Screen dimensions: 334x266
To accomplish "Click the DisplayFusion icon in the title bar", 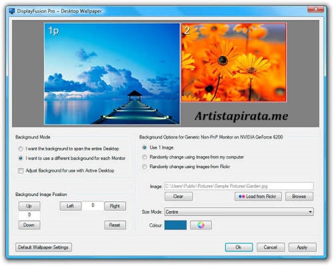I will (12, 11).
